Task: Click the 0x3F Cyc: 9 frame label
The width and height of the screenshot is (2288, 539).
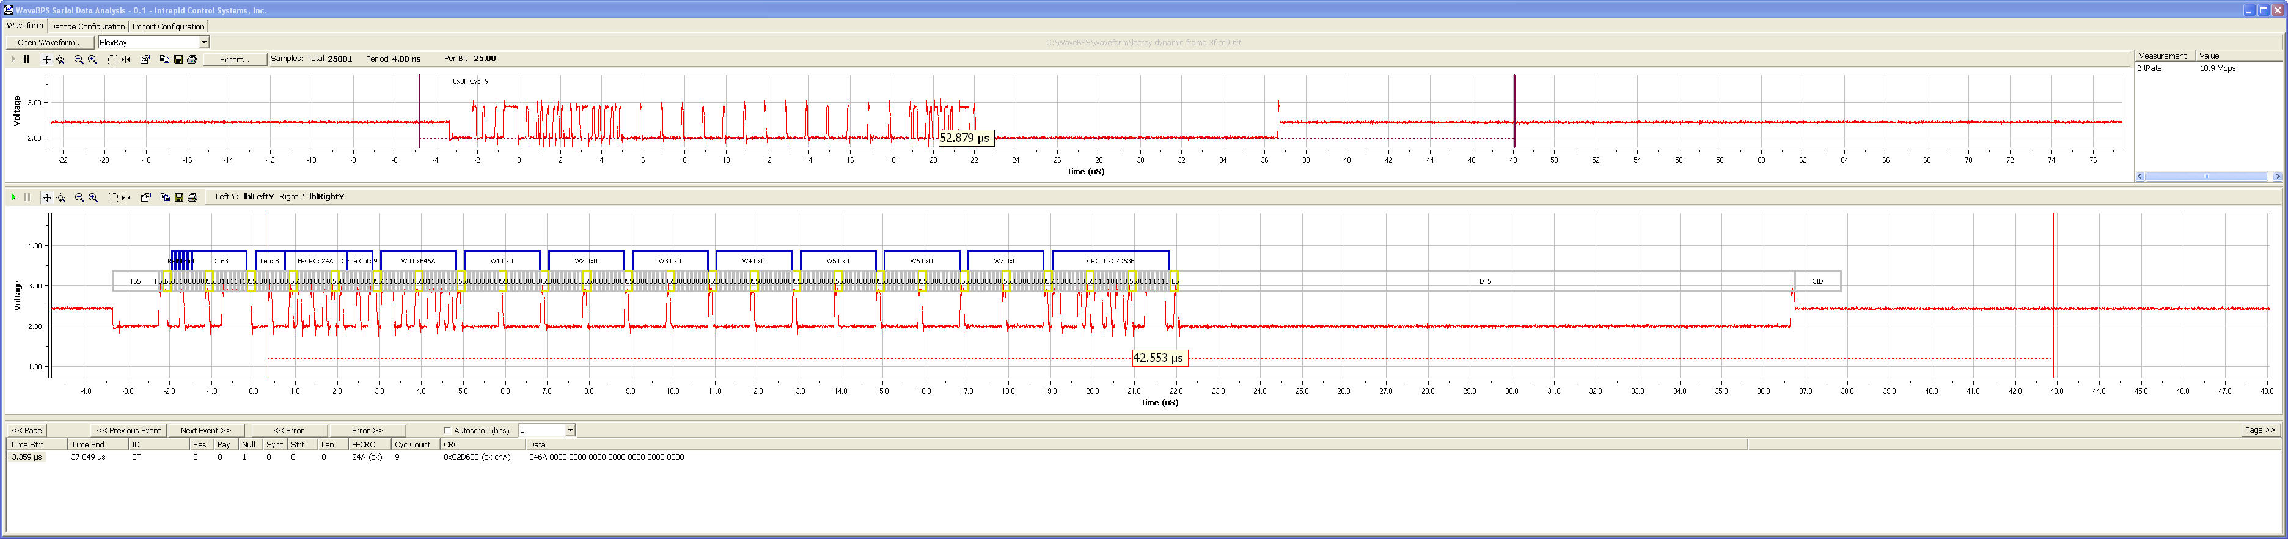Action: pyautogui.click(x=471, y=82)
